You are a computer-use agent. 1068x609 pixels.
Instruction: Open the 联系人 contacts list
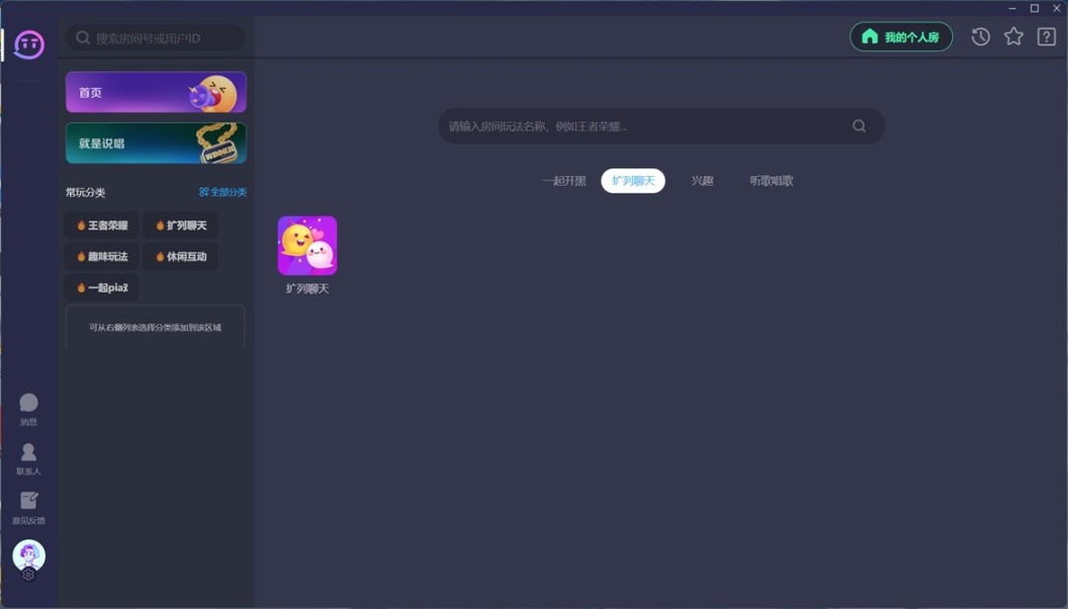click(x=29, y=455)
